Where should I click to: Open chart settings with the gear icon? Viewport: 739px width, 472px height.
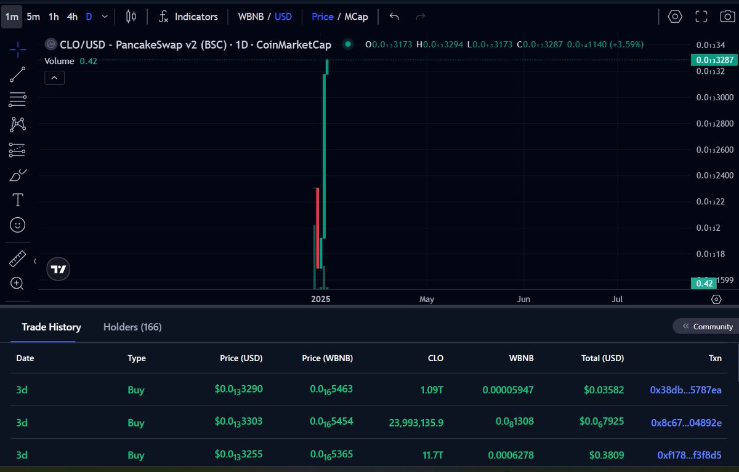[x=675, y=17]
